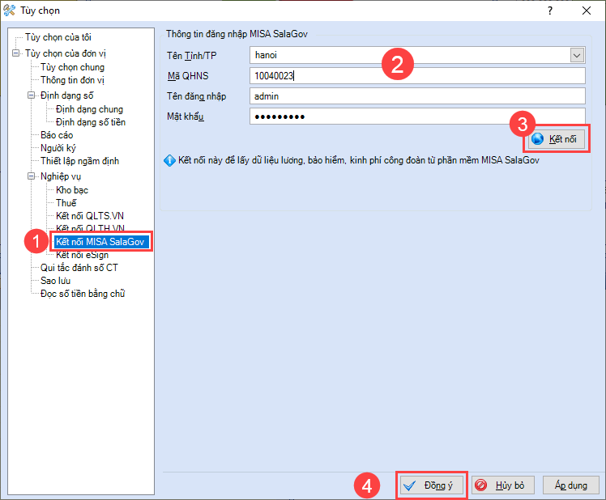Collapse the Tùy chọn của đơn vị node
The height and width of the screenshot is (500, 606).
(16, 53)
